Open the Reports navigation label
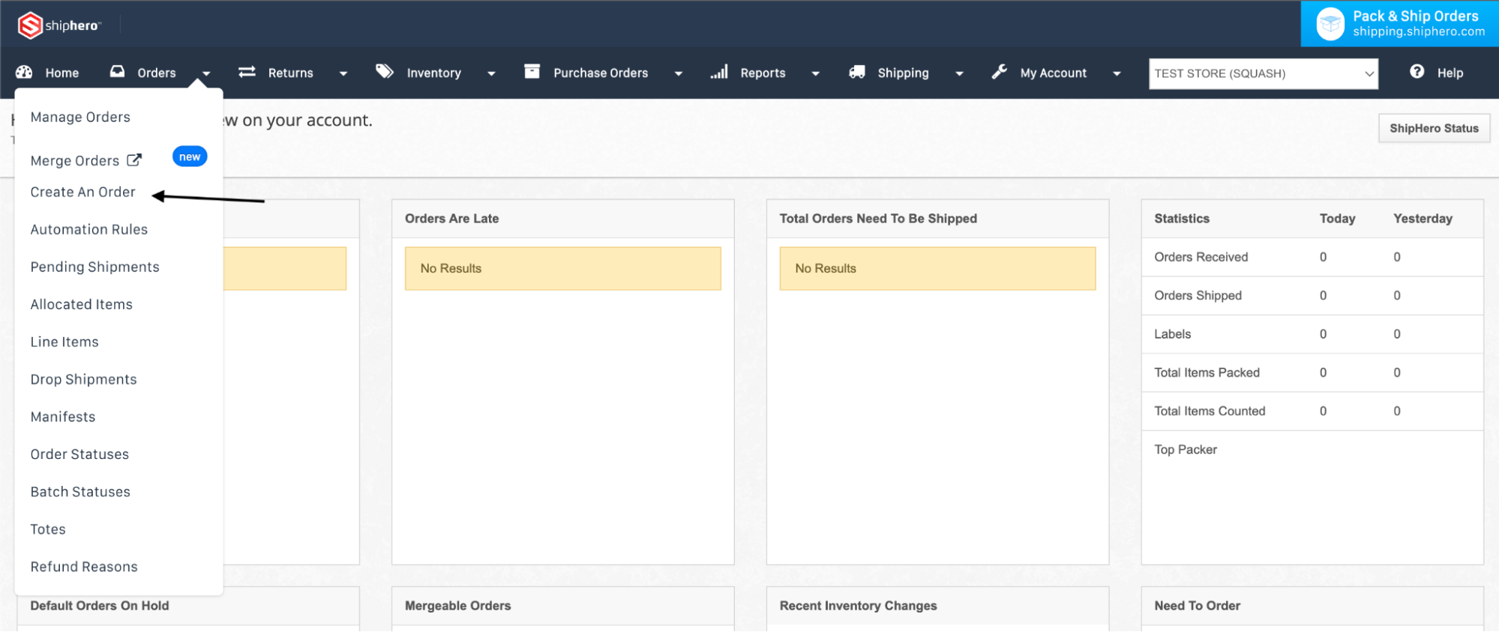This screenshot has height=632, width=1499. tap(763, 73)
